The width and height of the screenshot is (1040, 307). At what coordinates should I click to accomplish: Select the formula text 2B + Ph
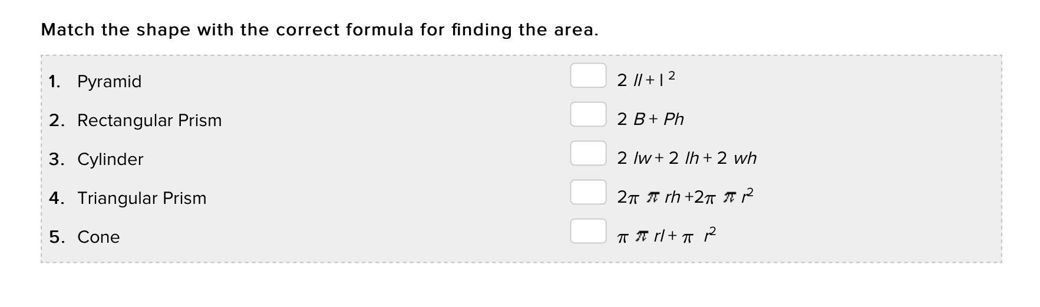[651, 119]
